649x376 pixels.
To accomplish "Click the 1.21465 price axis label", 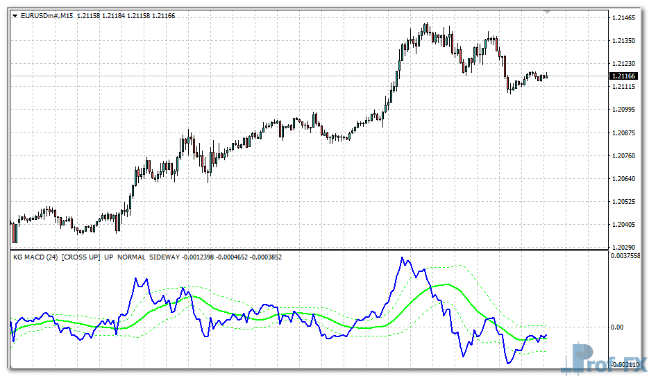I will tap(623, 18).
